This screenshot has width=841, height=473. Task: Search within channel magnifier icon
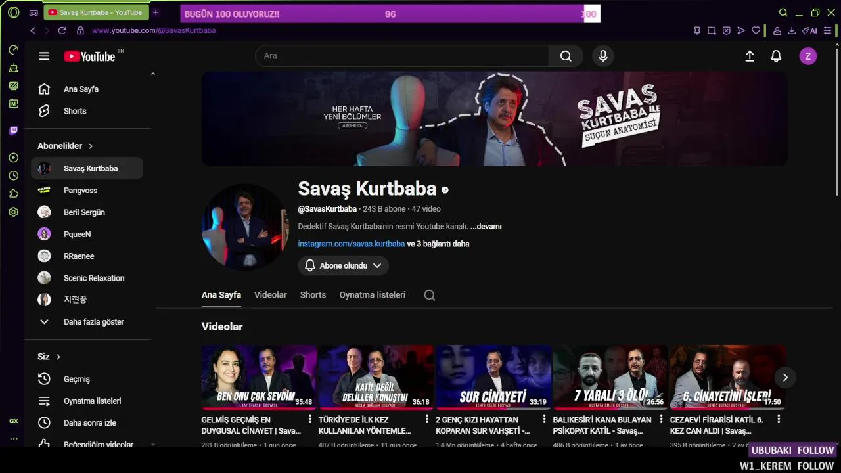(430, 295)
